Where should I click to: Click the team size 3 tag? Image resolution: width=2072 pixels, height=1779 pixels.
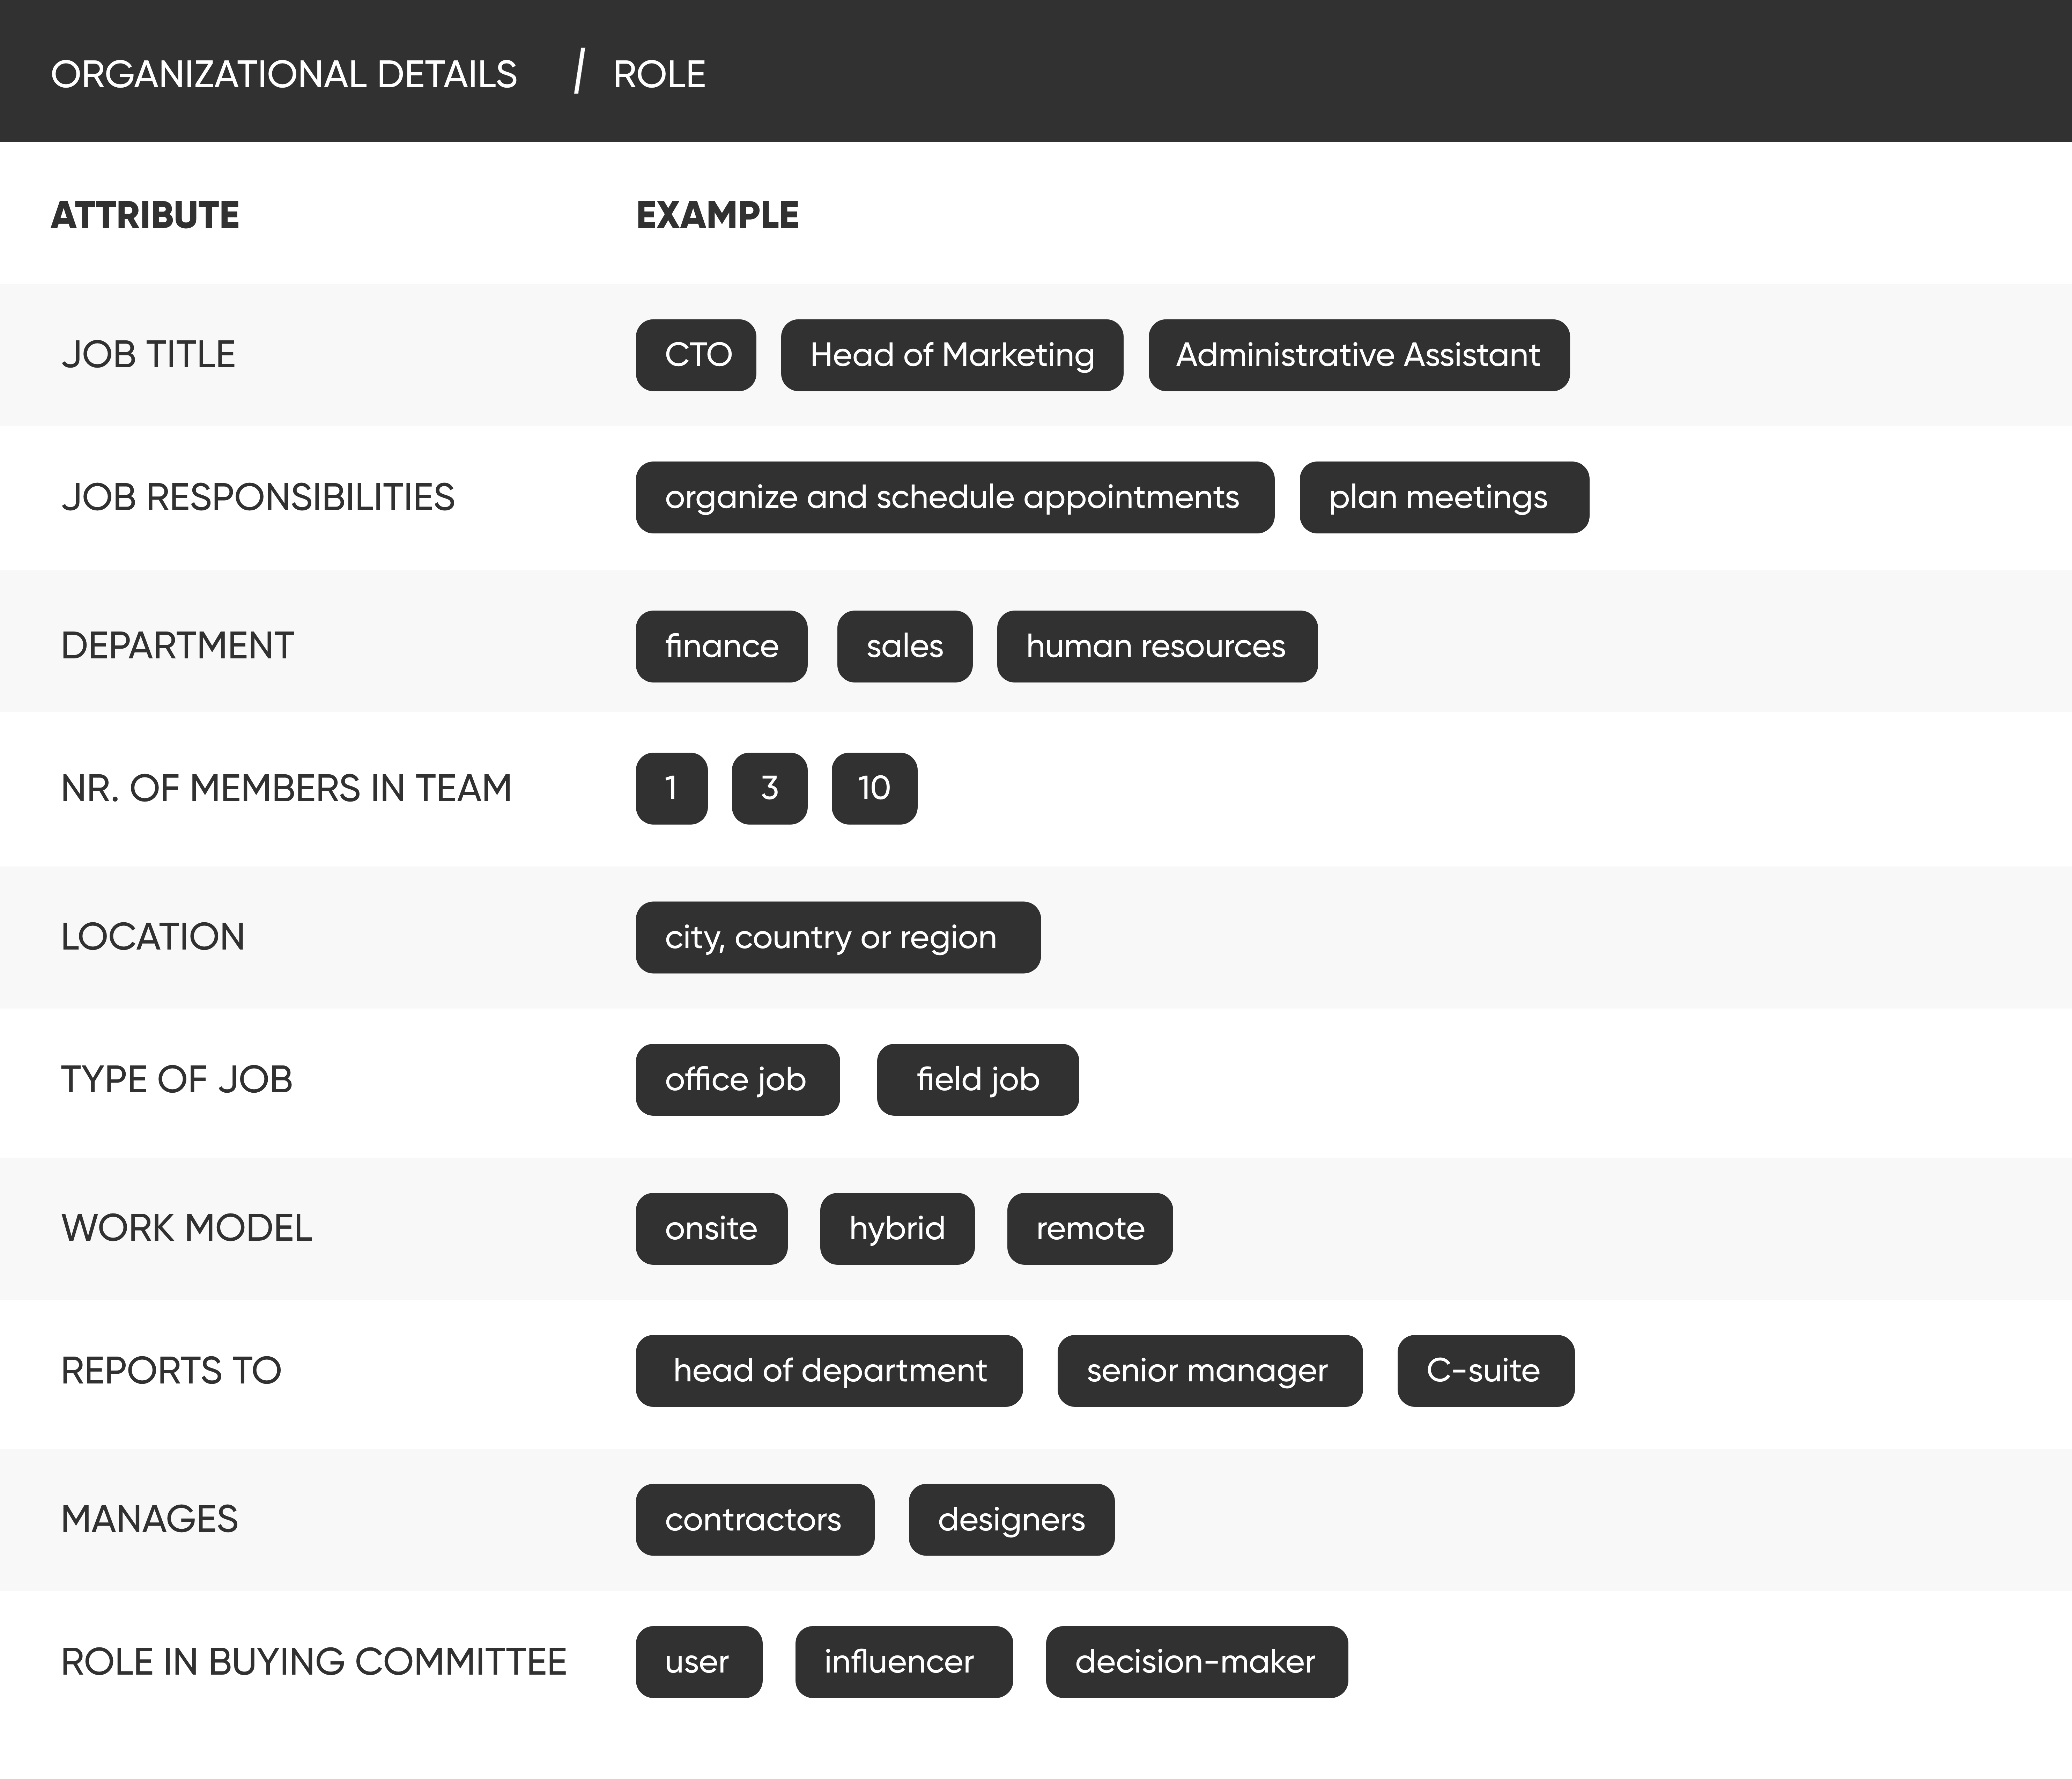[x=769, y=788]
